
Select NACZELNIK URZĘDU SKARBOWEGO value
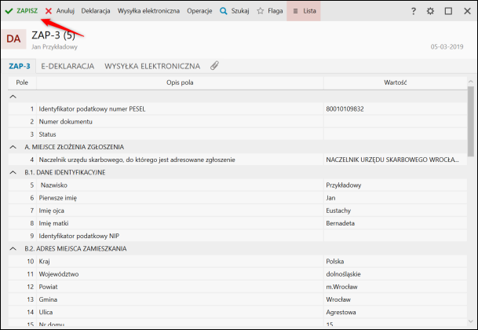pos(392,159)
